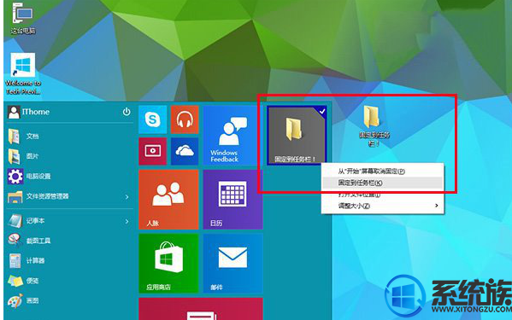Open the 这台电脑 desktop icon
The width and height of the screenshot is (512, 320).
(x=22, y=18)
